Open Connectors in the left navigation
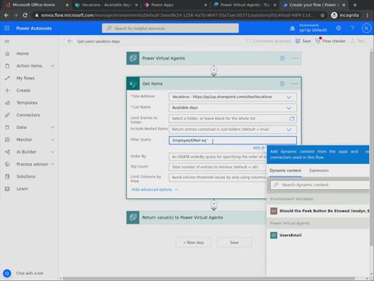 coord(28,115)
